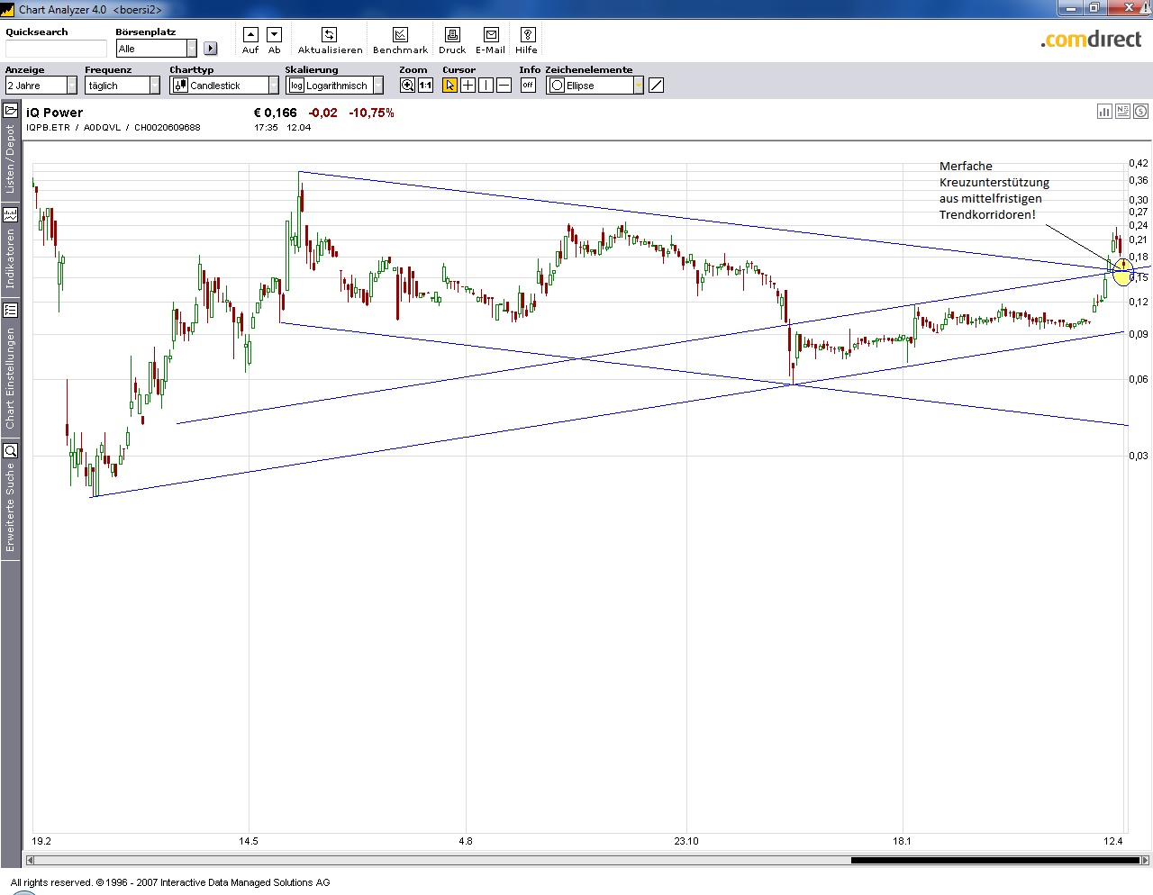Click the Aktualisieren refresh icon
This screenshot has height=895, width=1153.
click(330, 35)
